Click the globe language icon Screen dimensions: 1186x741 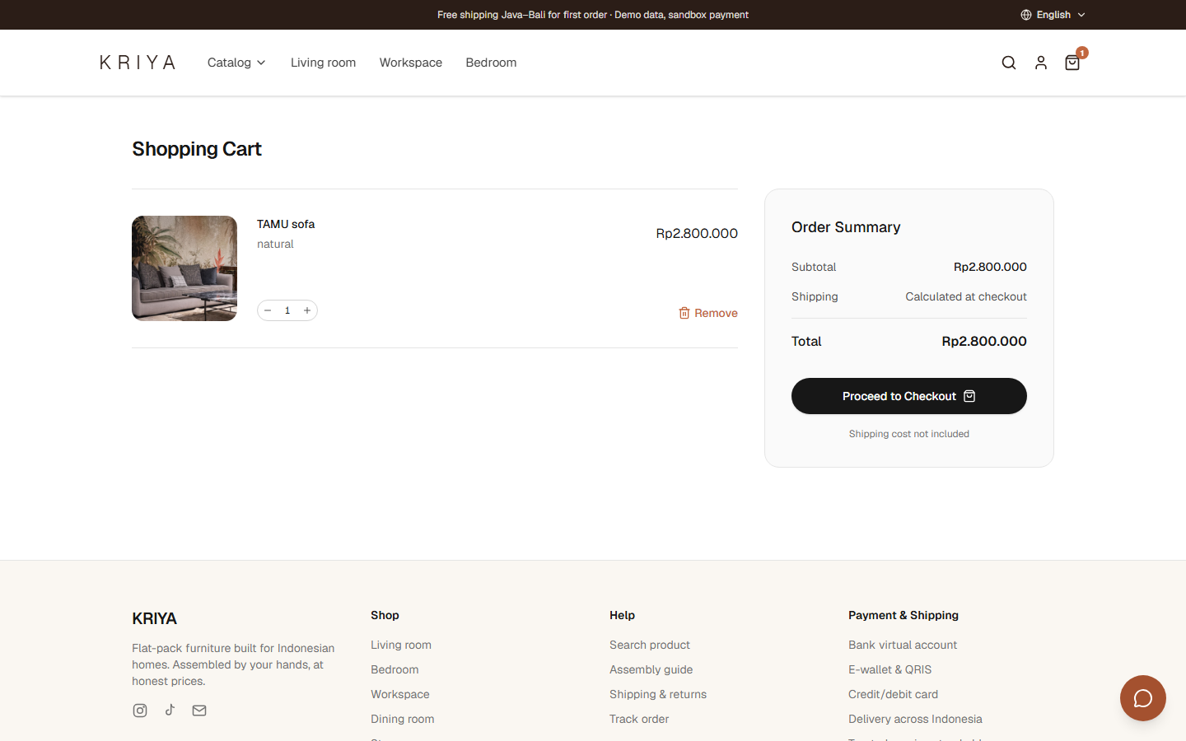coord(1026,15)
